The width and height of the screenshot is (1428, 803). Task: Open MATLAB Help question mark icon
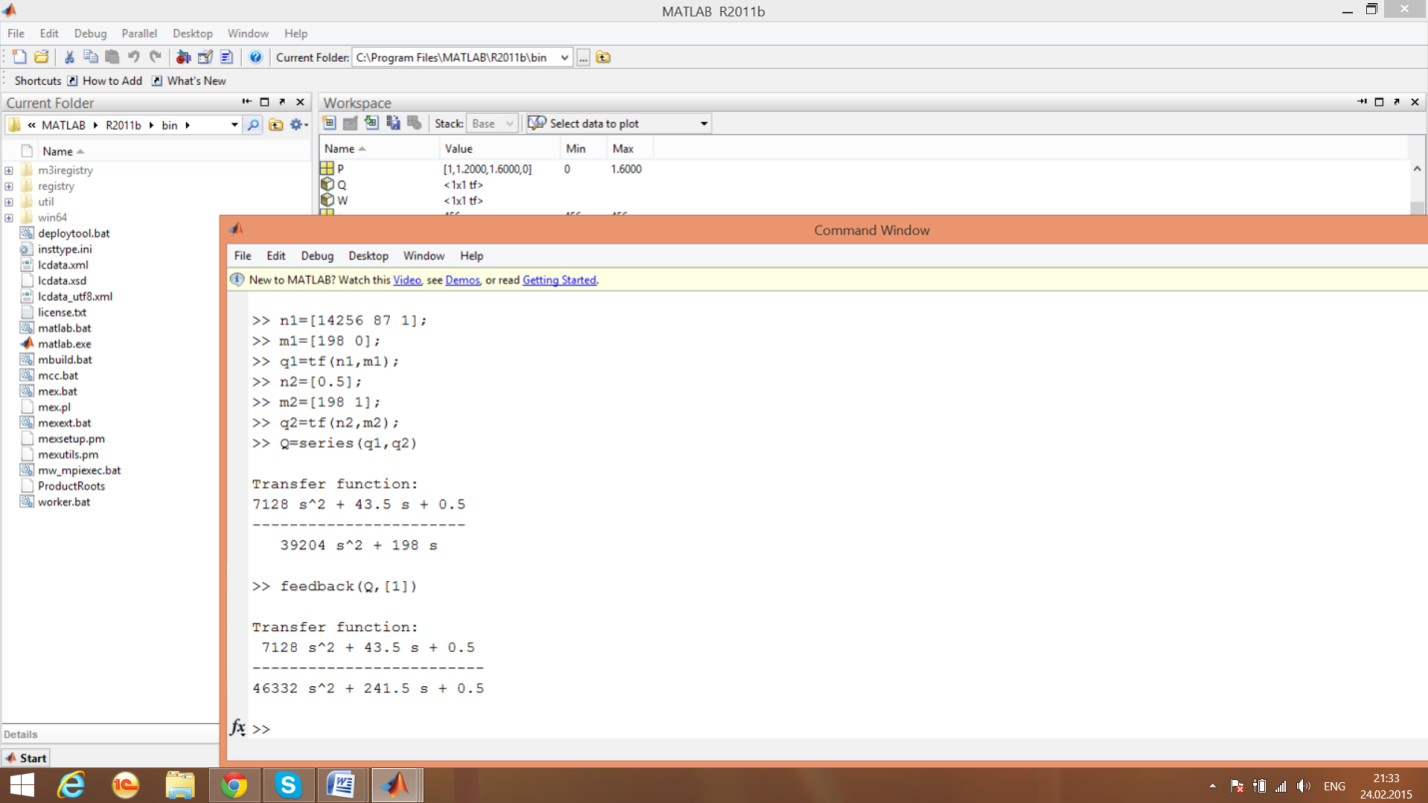coord(255,57)
